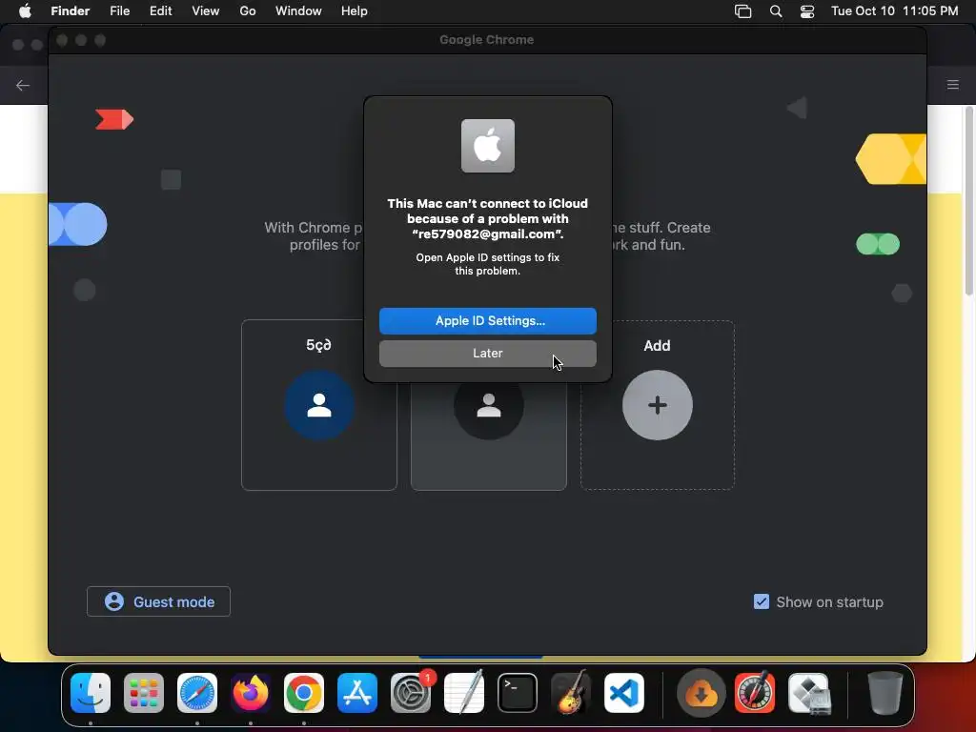
Task: Open GarageBand from the Dock
Action: coord(571,693)
